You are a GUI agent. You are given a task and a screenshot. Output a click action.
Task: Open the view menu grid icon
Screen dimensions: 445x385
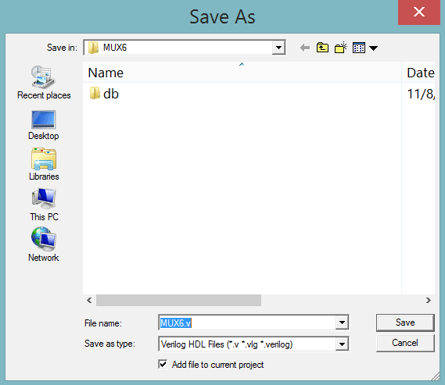tap(359, 48)
